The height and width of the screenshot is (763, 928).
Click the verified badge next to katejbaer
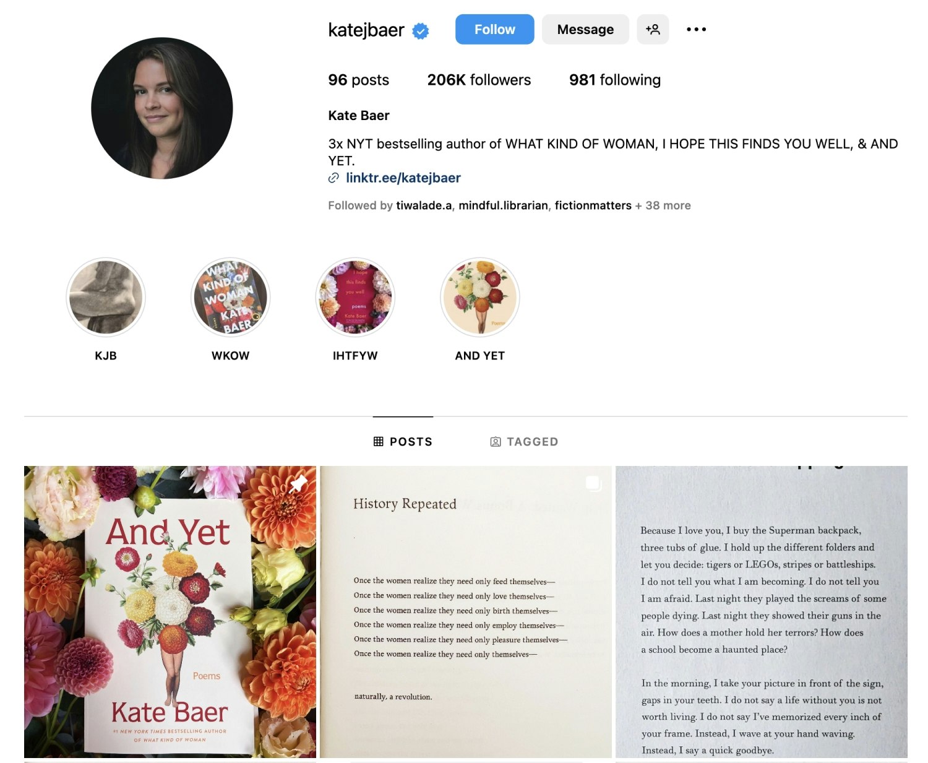click(421, 30)
